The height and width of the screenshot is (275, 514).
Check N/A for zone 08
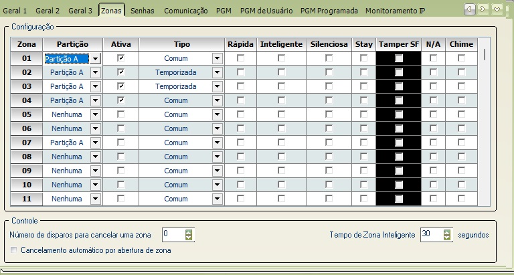pos(434,157)
